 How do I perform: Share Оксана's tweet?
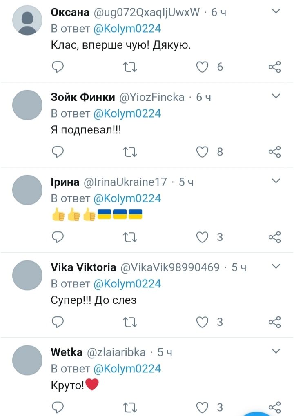[274, 67]
